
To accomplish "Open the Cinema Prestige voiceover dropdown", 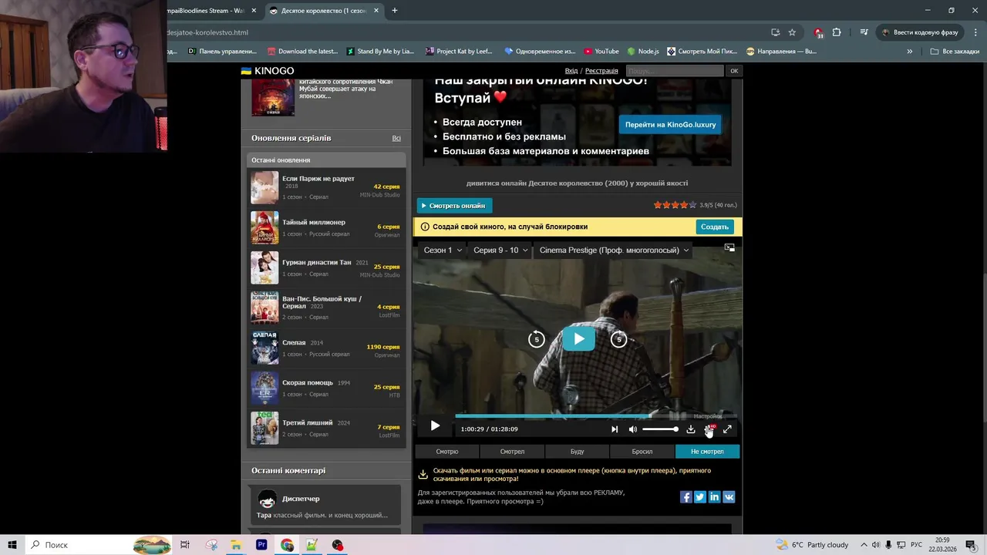I will tap(614, 250).
